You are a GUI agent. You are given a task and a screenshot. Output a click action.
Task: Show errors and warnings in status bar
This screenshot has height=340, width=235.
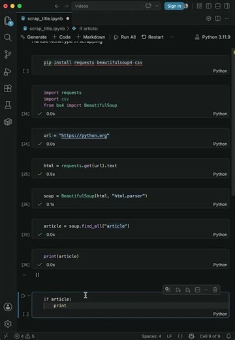click(x=24, y=336)
